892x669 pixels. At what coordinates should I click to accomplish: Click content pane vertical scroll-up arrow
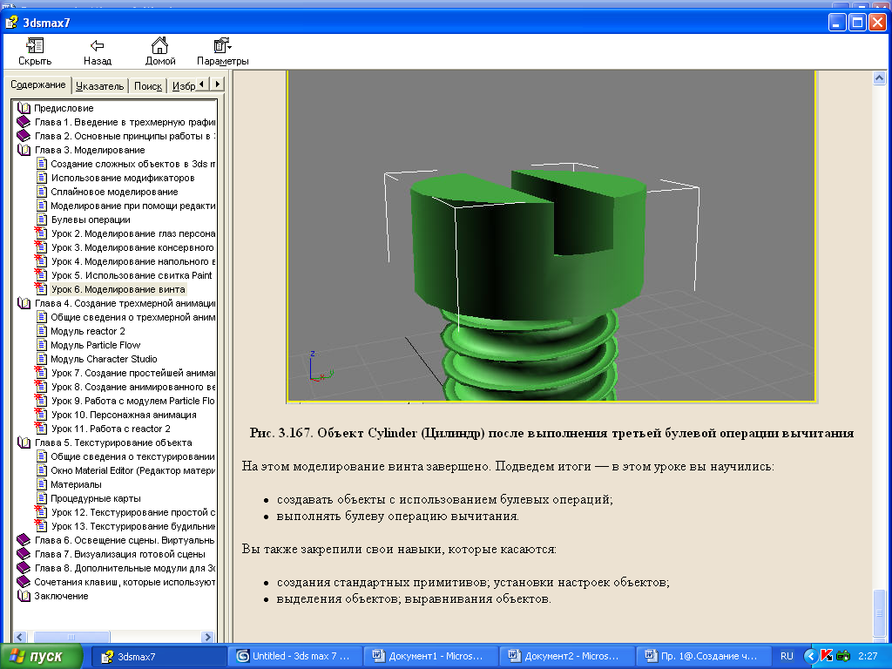point(879,78)
